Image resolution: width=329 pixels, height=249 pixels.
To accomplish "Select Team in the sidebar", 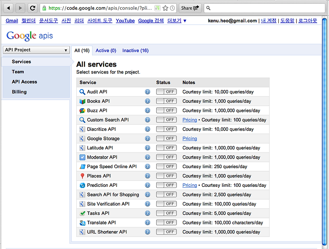I will point(18,72).
